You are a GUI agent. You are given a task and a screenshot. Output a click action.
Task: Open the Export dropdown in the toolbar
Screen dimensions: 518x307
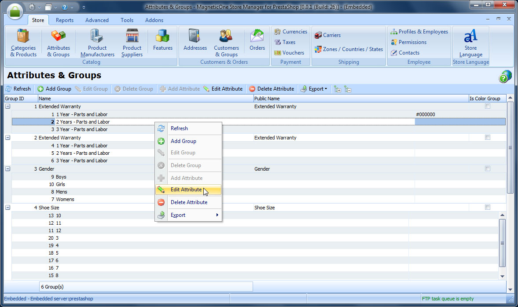coord(314,89)
